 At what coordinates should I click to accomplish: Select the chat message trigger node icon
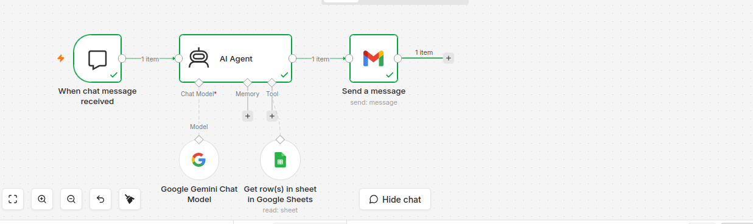(x=97, y=58)
